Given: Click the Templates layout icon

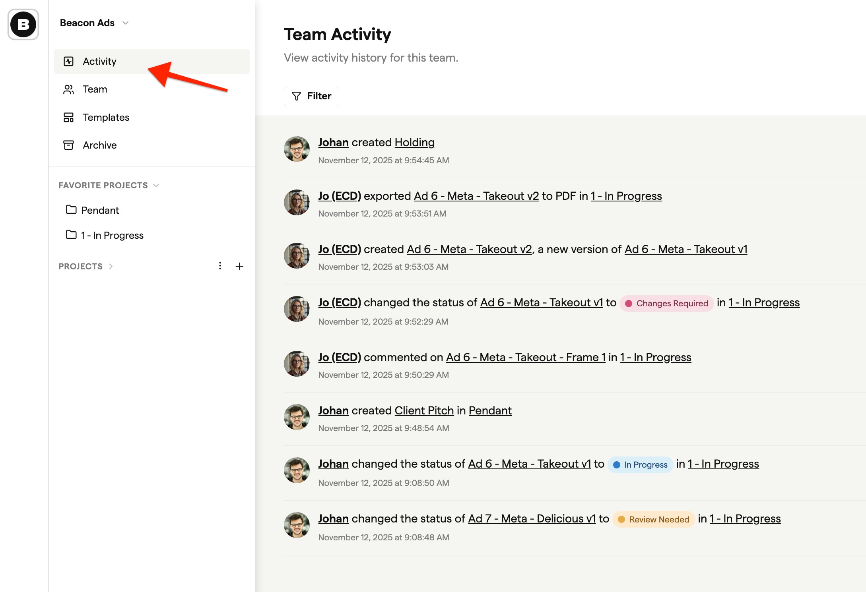Looking at the screenshot, I should pos(68,118).
